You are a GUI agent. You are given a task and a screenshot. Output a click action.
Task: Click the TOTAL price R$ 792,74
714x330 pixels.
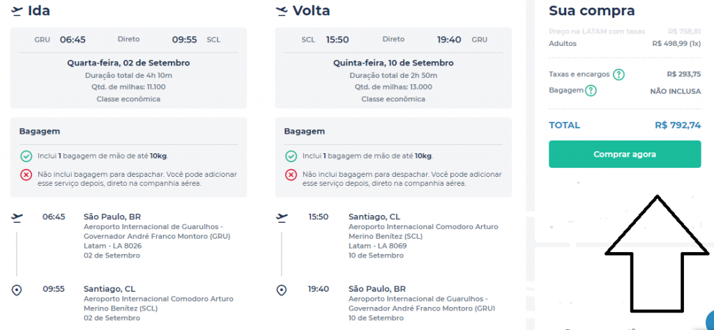click(x=678, y=125)
